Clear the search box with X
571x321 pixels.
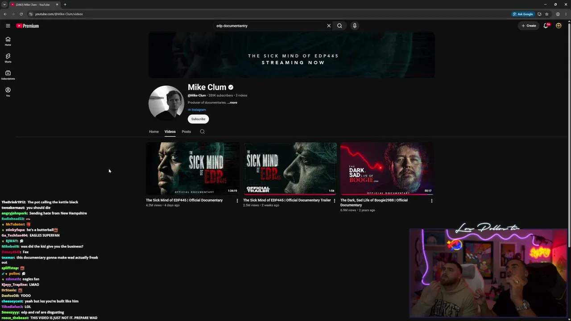(x=329, y=26)
